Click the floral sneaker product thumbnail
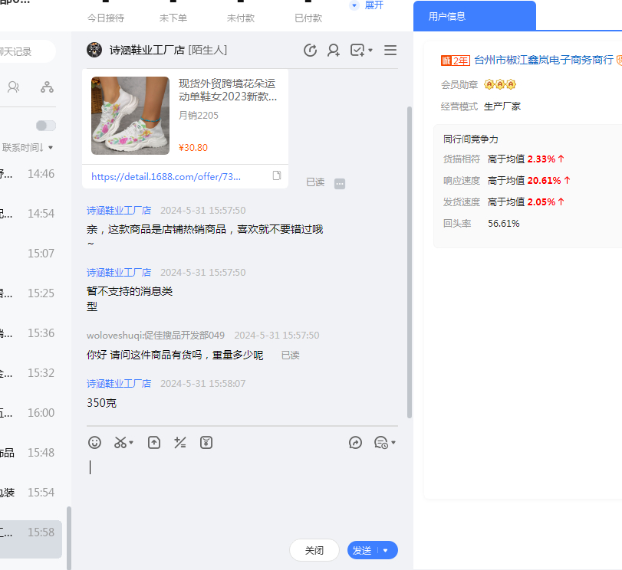Image resolution: width=622 pixels, height=570 pixels. [x=130, y=116]
